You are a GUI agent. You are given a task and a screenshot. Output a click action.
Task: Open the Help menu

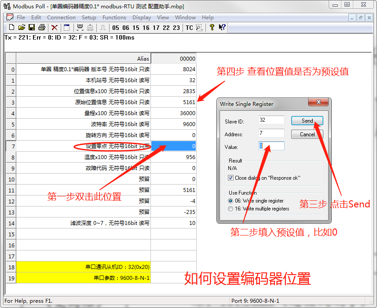(208, 17)
